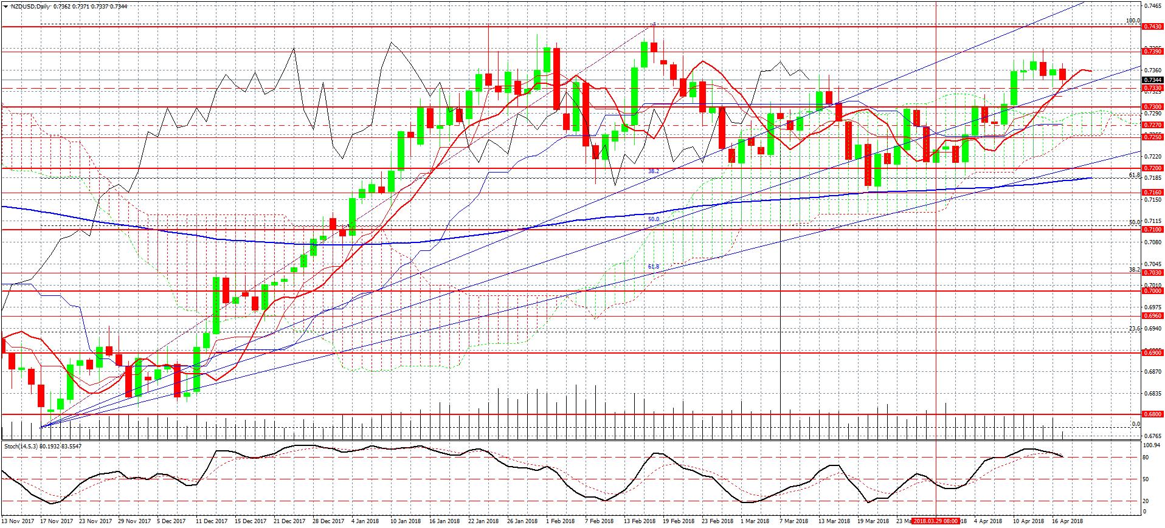Click the blue 61.8 fan label
This screenshot has width=1165, height=528.
tap(654, 266)
